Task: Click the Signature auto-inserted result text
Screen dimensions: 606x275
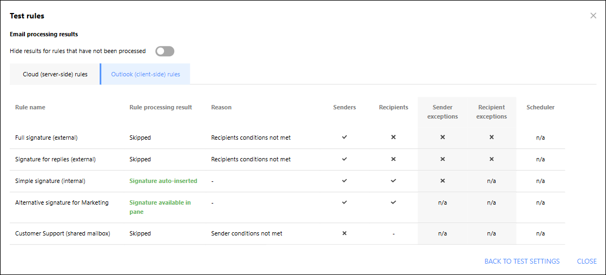Action: pos(163,181)
